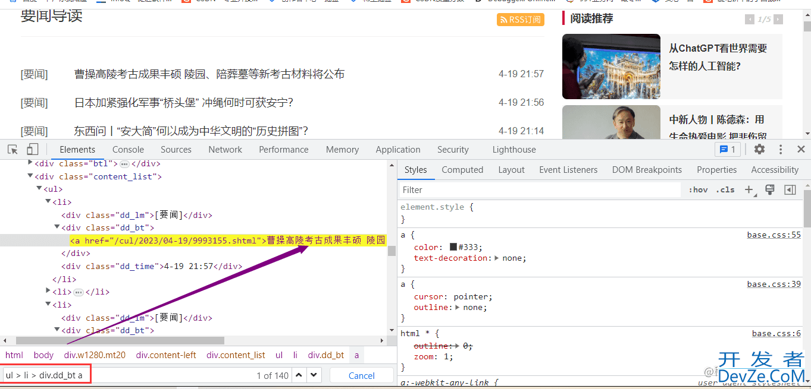Screen dimensions: 811x389
Task: Open the Application tab
Action: click(398, 150)
